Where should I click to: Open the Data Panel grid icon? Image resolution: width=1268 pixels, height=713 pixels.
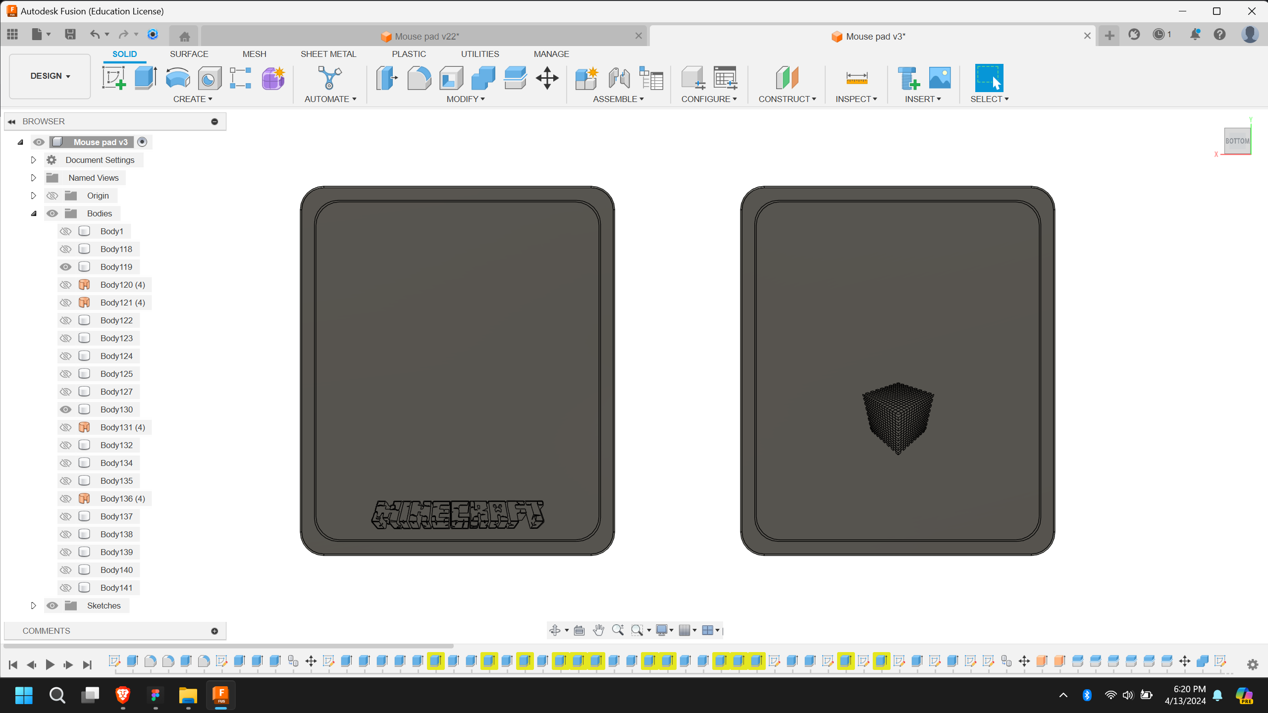coord(12,34)
